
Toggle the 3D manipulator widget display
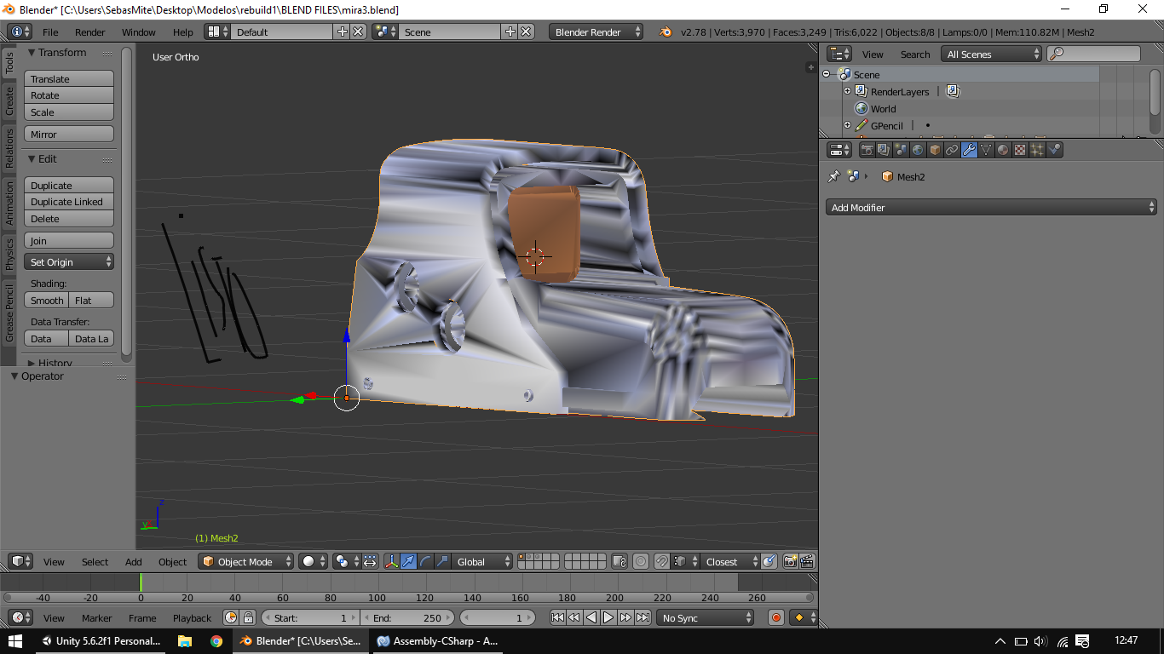[392, 561]
